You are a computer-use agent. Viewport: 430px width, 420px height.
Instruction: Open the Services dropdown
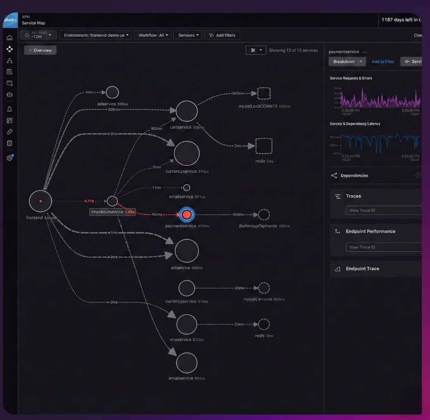point(188,35)
